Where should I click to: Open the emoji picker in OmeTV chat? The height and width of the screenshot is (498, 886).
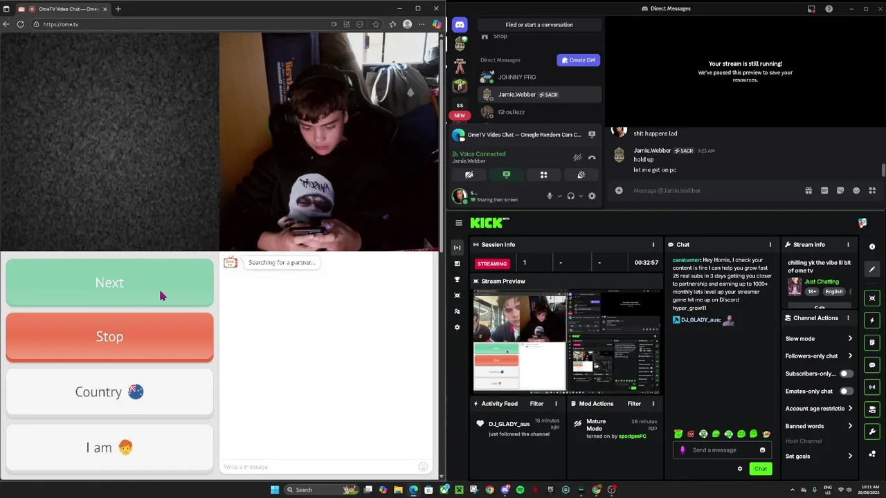point(423,467)
